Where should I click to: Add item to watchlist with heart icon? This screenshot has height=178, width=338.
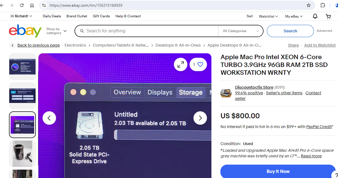click(198, 64)
